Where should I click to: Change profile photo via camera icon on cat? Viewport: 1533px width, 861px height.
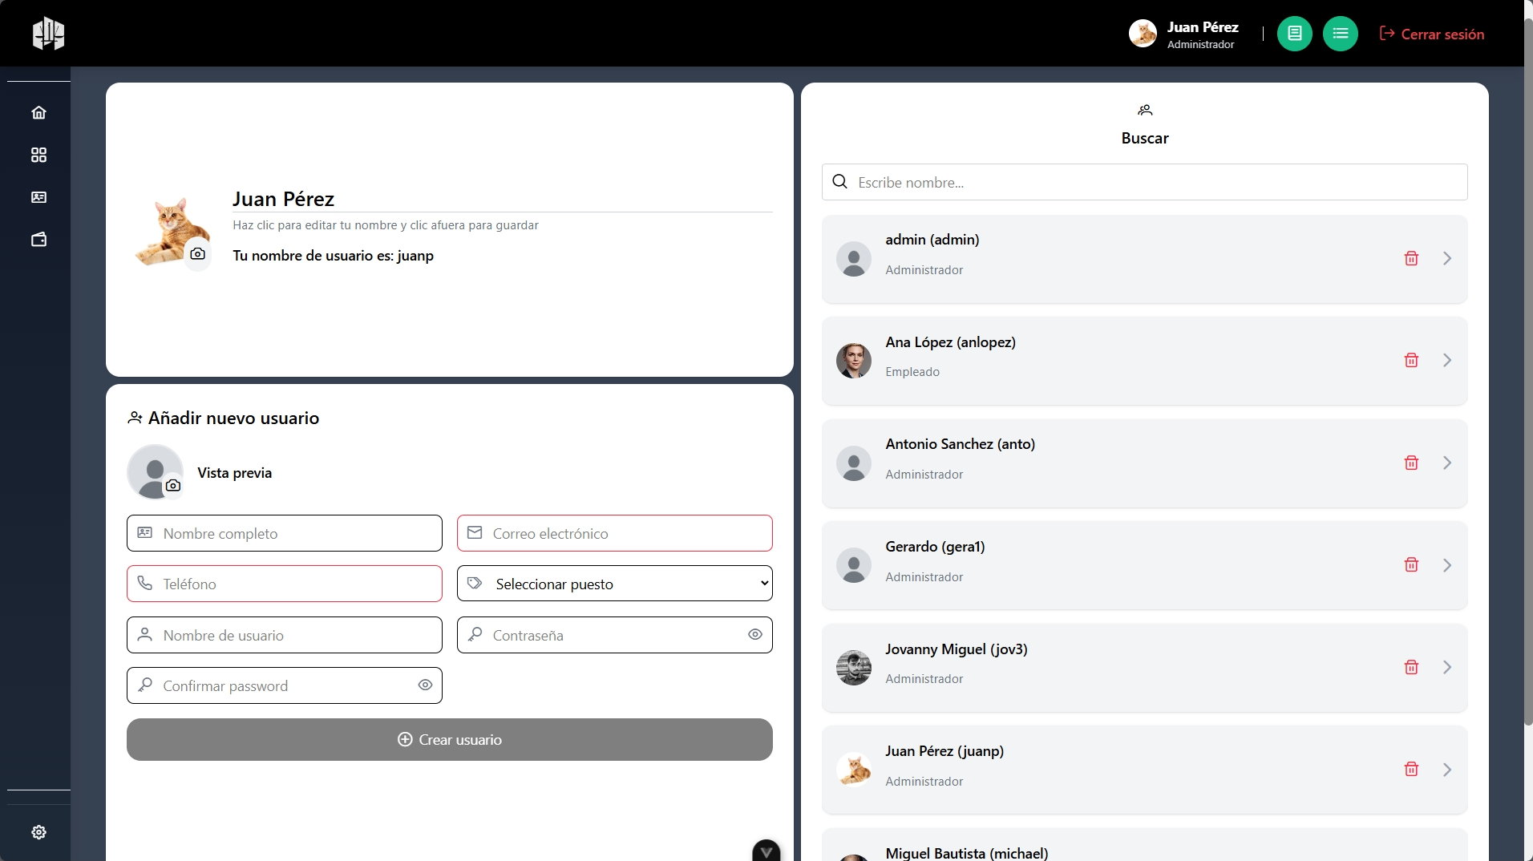[x=197, y=253]
